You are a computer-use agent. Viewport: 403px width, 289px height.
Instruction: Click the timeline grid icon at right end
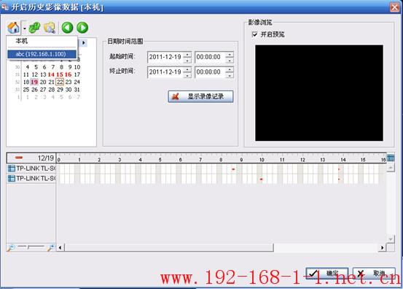pyautogui.click(x=391, y=158)
